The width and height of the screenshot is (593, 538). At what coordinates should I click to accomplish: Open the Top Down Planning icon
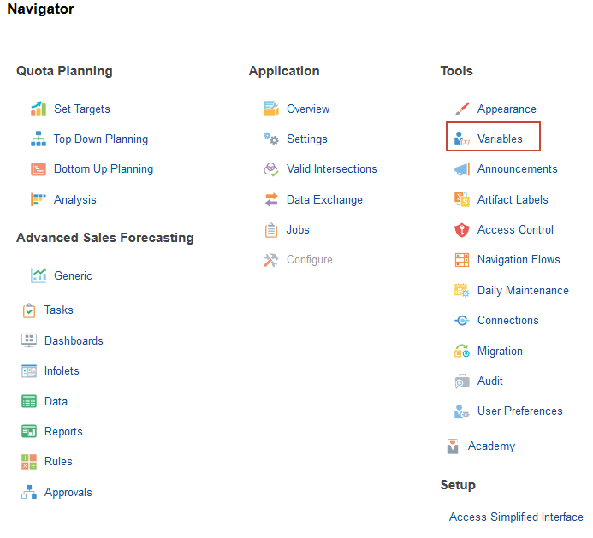click(39, 139)
